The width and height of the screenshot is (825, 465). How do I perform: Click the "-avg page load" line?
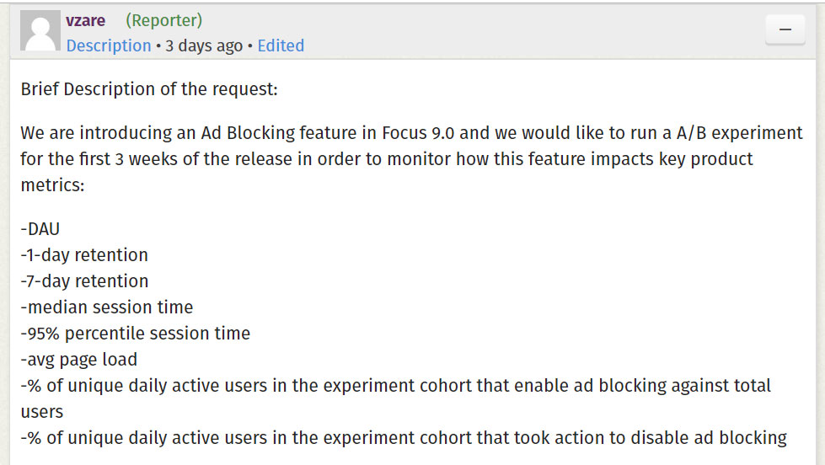[78, 360]
